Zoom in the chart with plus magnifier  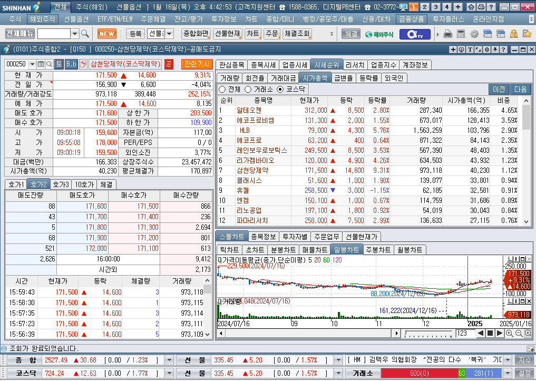pyautogui.click(x=510, y=333)
